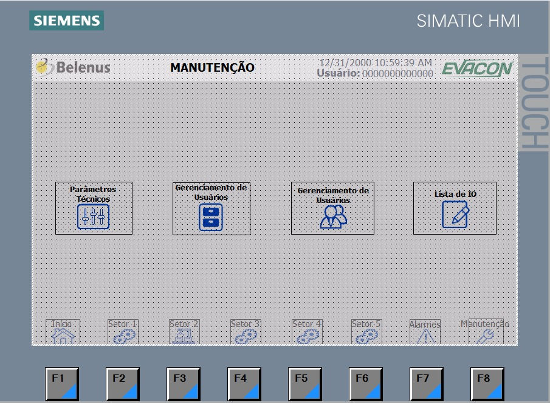
Task: Click the F7 function key
Action: coord(426,384)
